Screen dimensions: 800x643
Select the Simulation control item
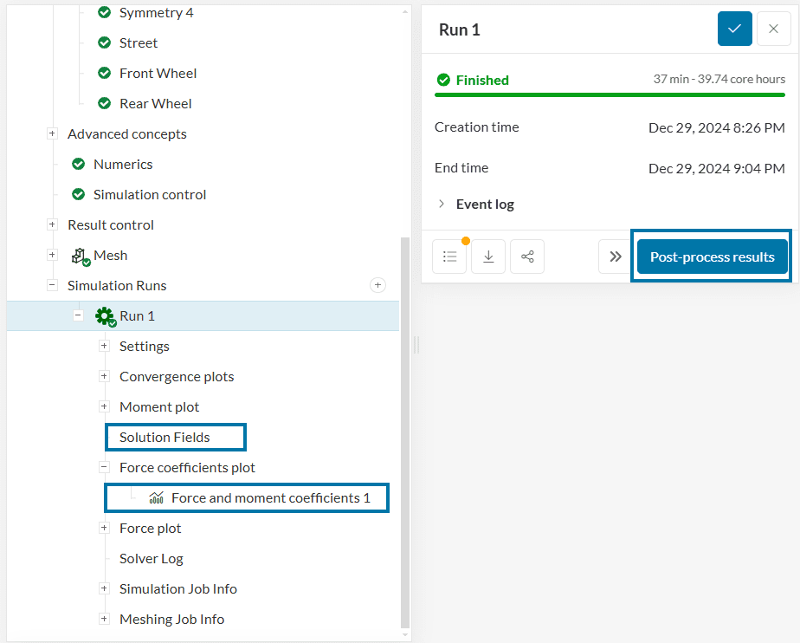(150, 195)
